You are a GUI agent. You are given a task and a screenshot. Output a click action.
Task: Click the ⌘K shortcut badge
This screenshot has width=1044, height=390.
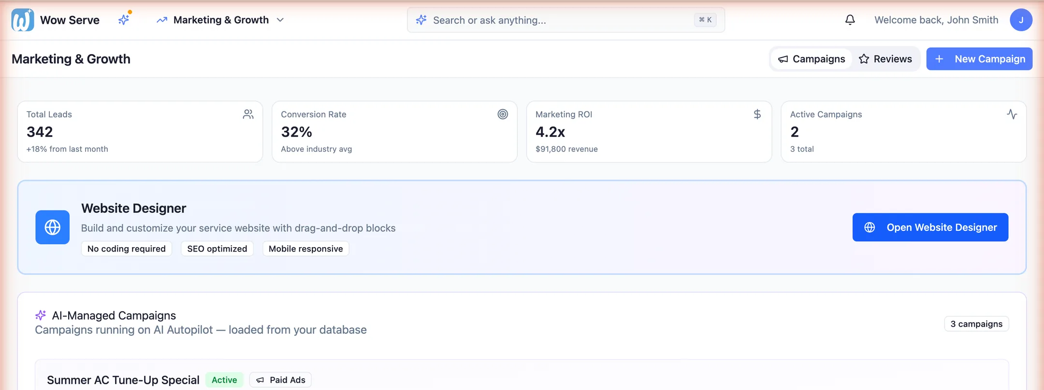[705, 20]
